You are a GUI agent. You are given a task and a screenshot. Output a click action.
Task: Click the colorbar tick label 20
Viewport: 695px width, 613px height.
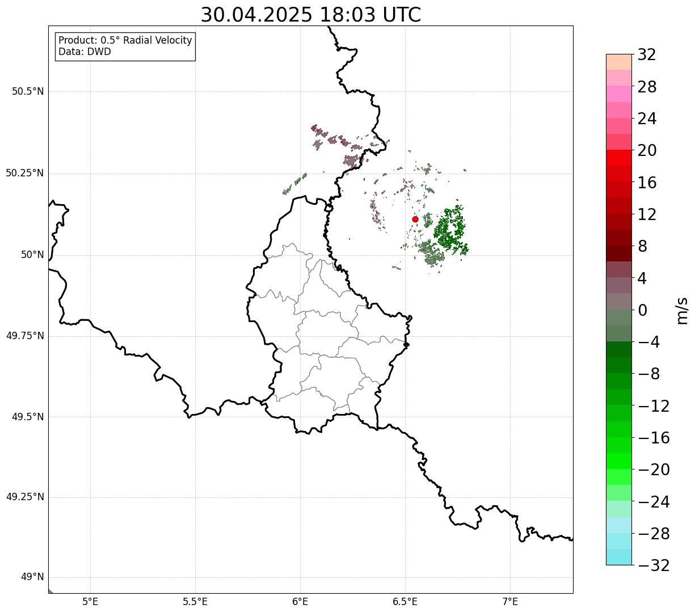647,151
